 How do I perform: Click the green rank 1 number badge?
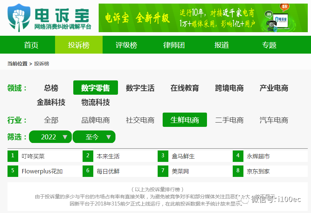(x=13, y=156)
